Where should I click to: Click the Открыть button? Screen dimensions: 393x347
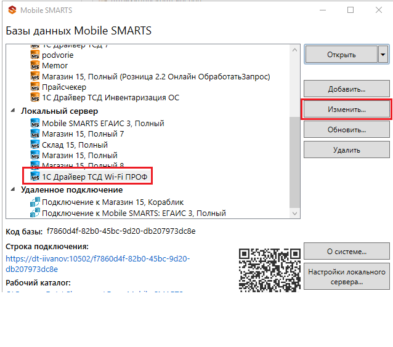(341, 54)
